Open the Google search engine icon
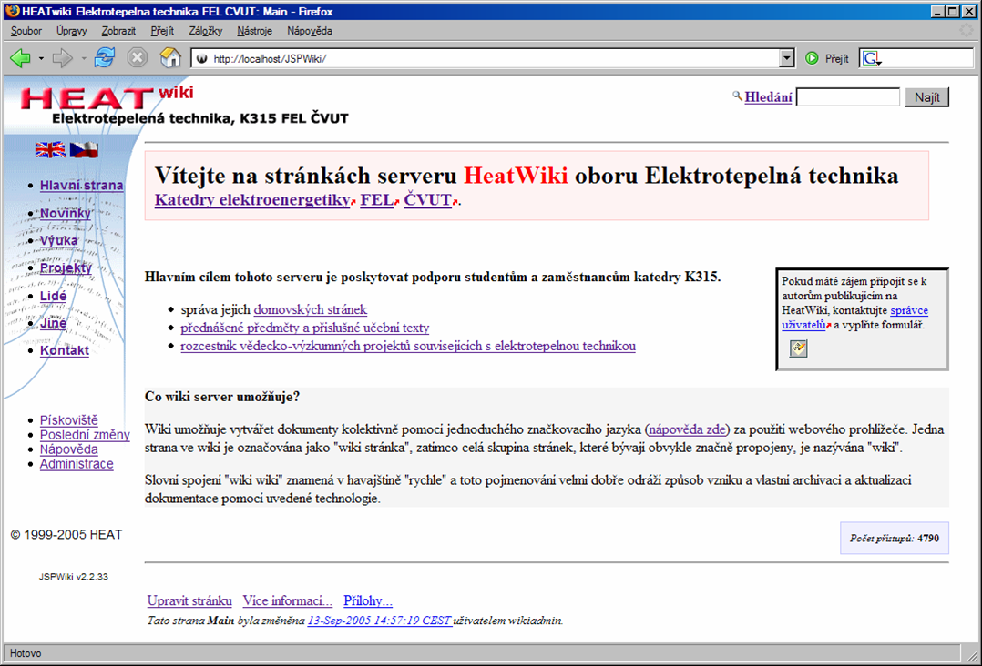 [871, 58]
